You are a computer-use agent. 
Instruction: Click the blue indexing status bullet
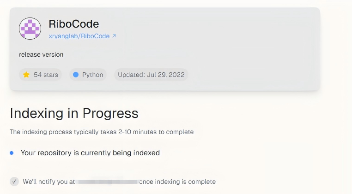[x=12, y=153]
